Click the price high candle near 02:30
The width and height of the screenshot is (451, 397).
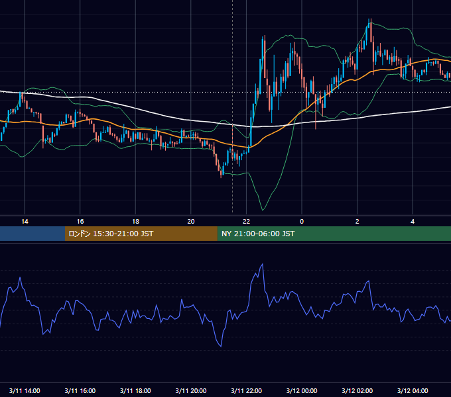coord(371,30)
